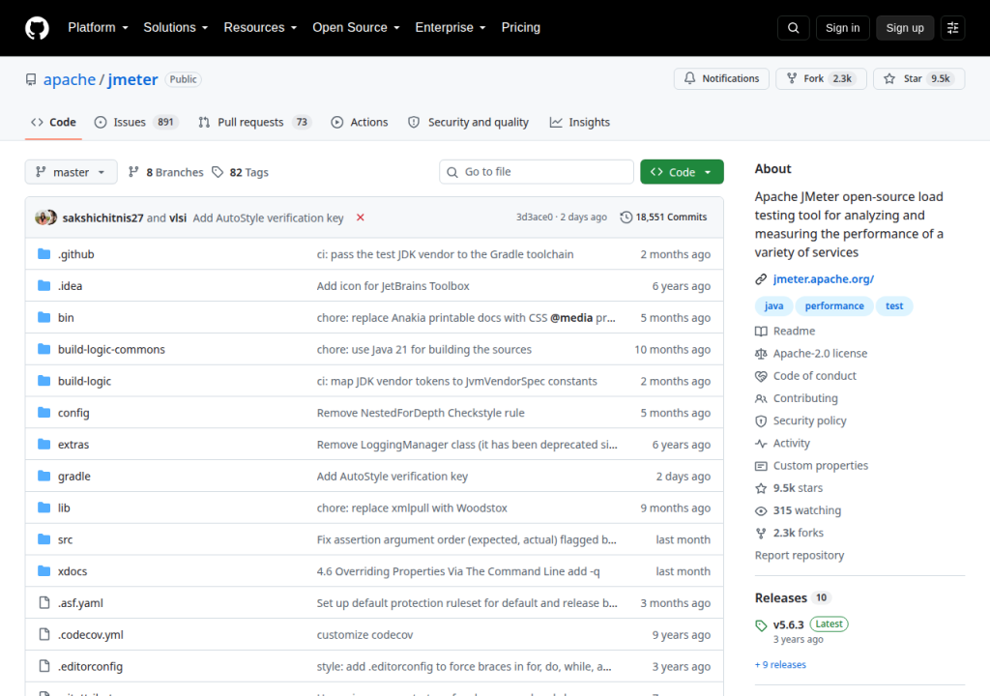This screenshot has width=990, height=696.
Task: Open the Custom properties link
Action: tap(820, 466)
